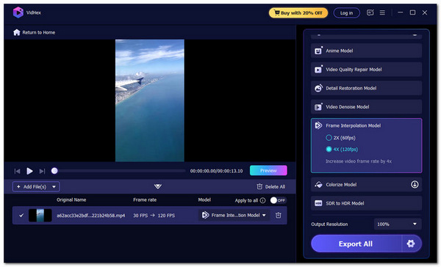Click the Original Name column header
This screenshot has width=441, height=267.
pos(71,200)
